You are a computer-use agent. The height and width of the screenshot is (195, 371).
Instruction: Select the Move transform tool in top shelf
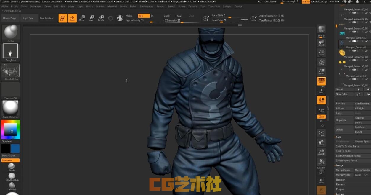coord(82,18)
